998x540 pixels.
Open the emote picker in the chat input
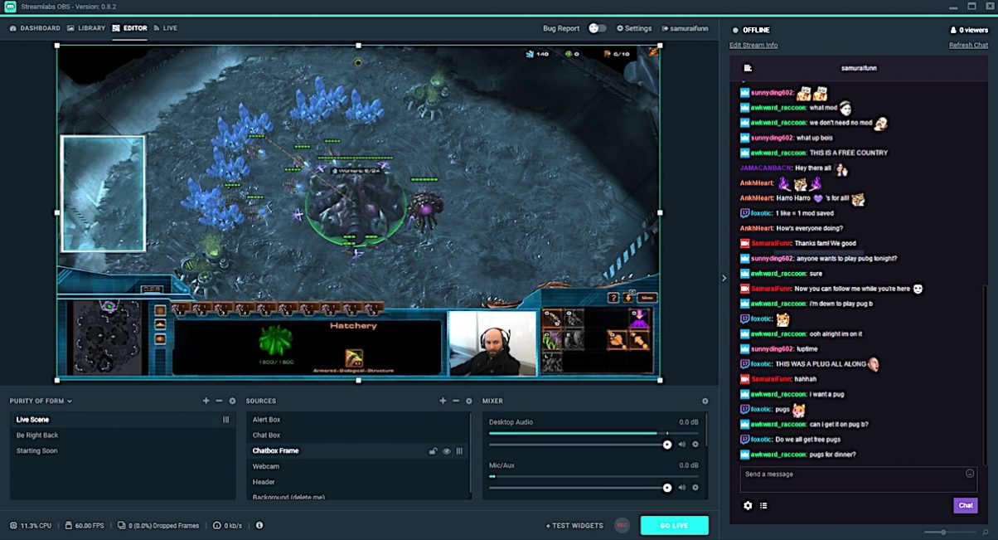click(x=970, y=473)
